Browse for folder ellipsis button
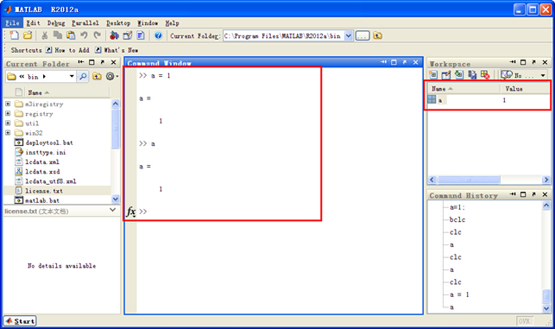This screenshot has height=329, width=555. point(363,35)
